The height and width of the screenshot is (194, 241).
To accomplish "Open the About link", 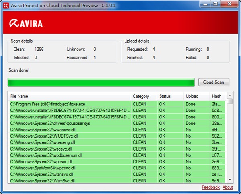I will pos(228,187).
